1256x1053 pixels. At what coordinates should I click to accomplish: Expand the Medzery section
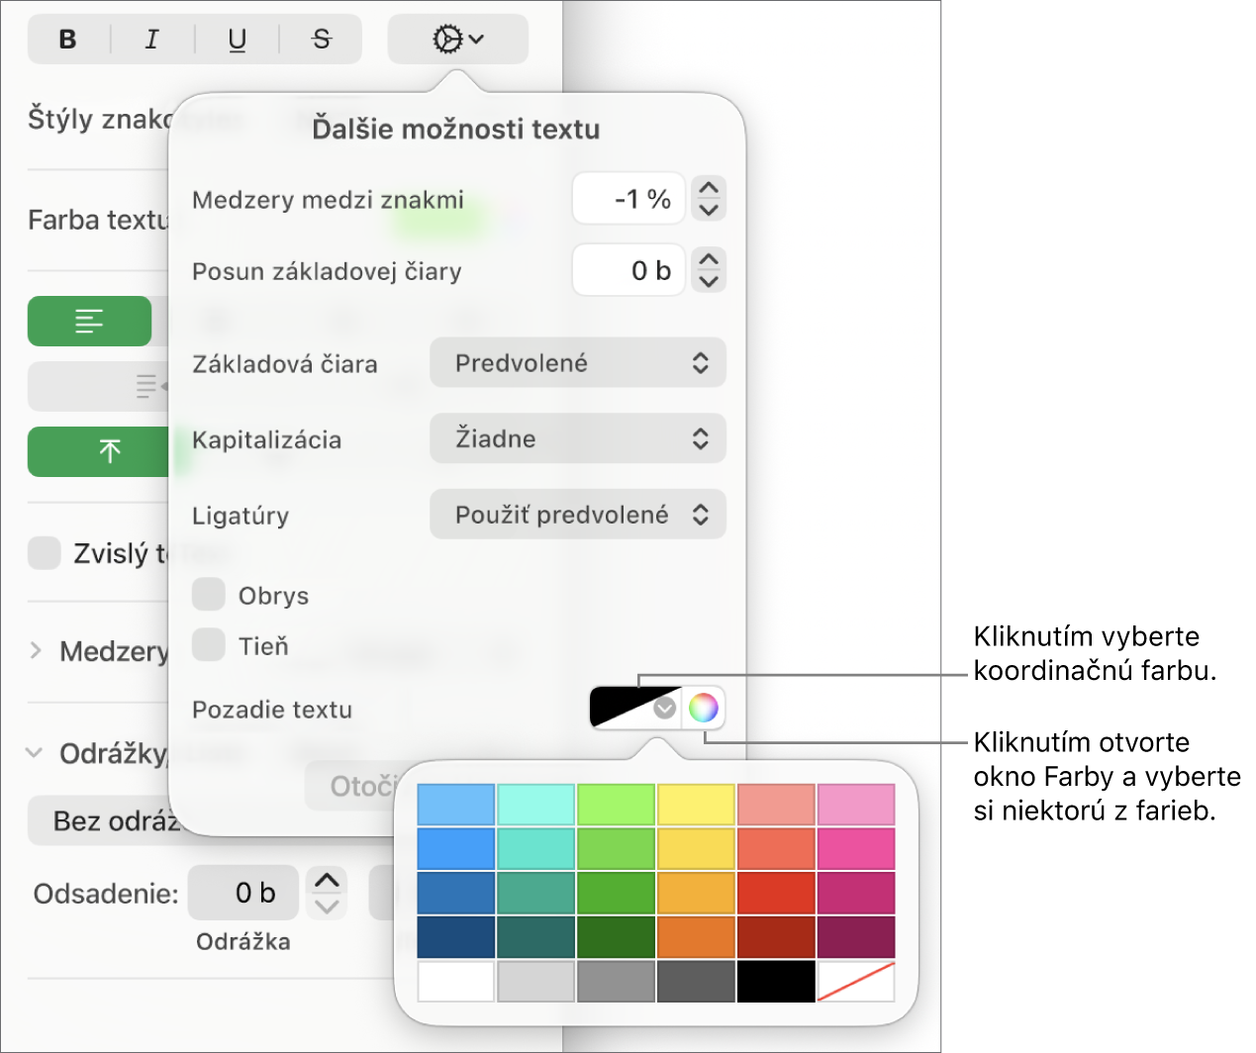(36, 650)
